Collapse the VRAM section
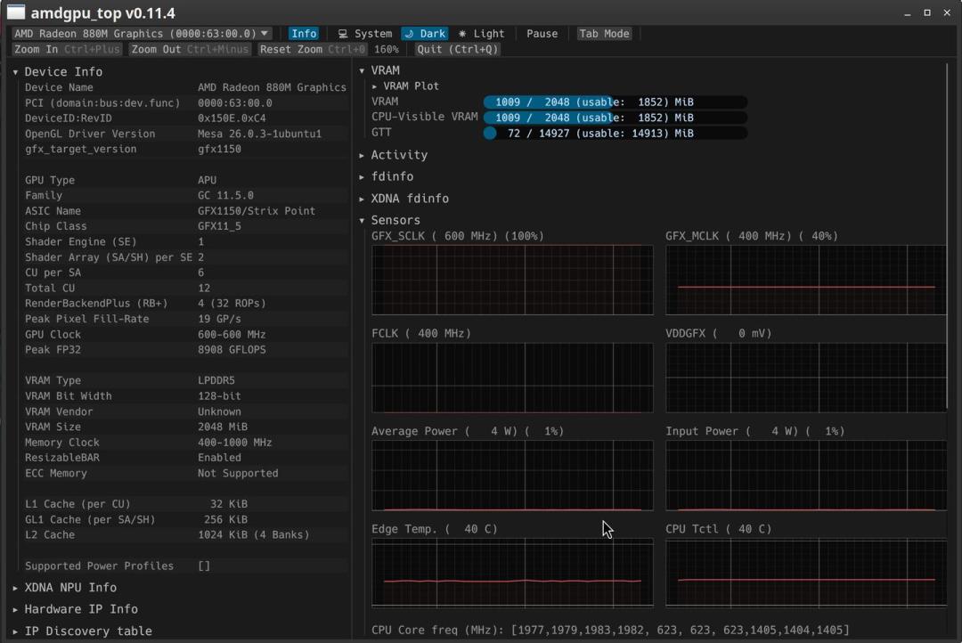Viewport: 962px width, 643px height. coord(379,70)
